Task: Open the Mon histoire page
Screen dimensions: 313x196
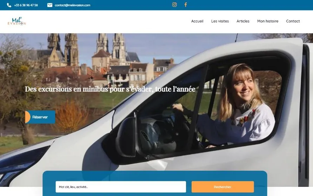Action: pyautogui.click(x=268, y=21)
